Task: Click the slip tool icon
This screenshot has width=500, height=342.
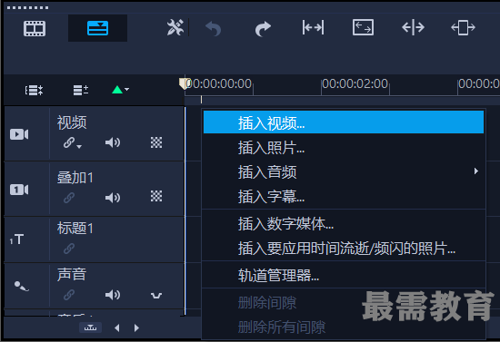Action: [x=313, y=27]
